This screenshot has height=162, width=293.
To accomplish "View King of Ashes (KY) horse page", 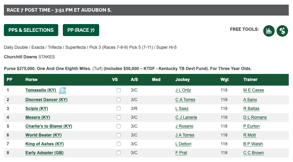I will coord(44,144).
